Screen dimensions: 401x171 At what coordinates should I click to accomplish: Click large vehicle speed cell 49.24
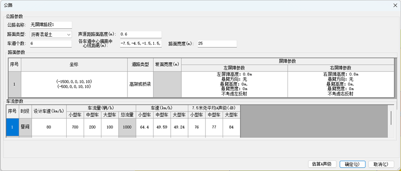pyautogui.click(x=179, y=127)
